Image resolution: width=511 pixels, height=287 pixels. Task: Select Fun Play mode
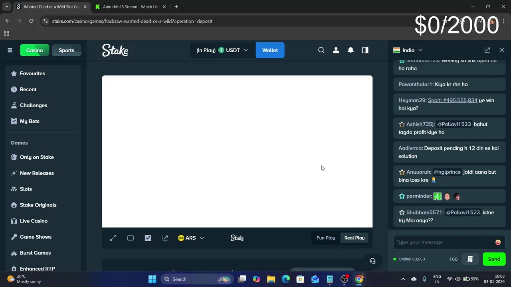pos(326,238)
